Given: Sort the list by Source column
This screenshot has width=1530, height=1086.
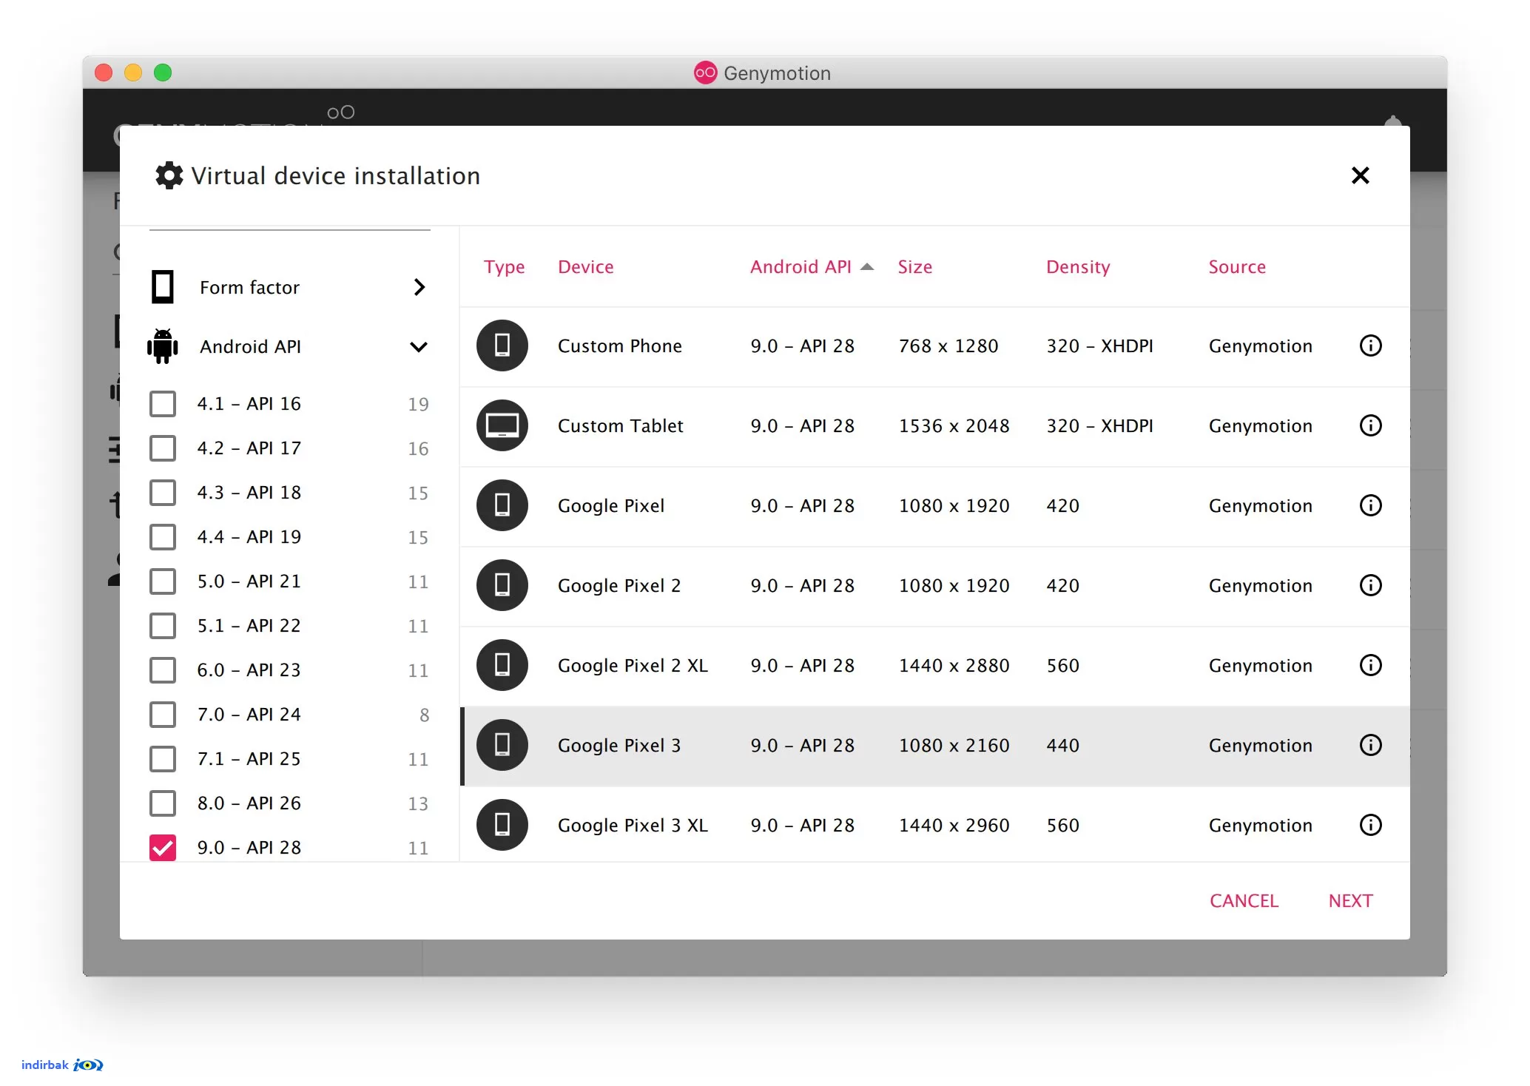Looking at the screenshot, I should coord(1237,267).
